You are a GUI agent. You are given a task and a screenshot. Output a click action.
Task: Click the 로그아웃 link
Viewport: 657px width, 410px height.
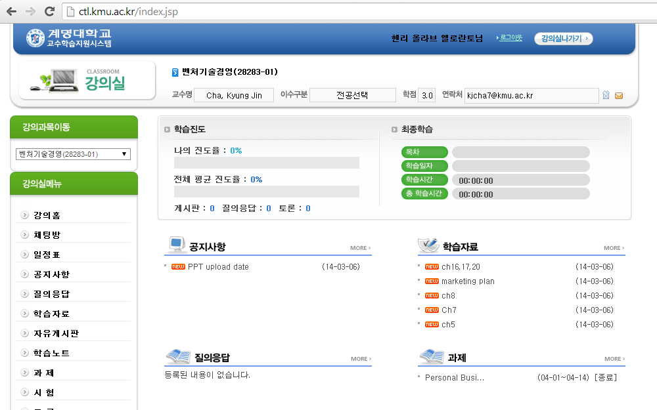510,38
